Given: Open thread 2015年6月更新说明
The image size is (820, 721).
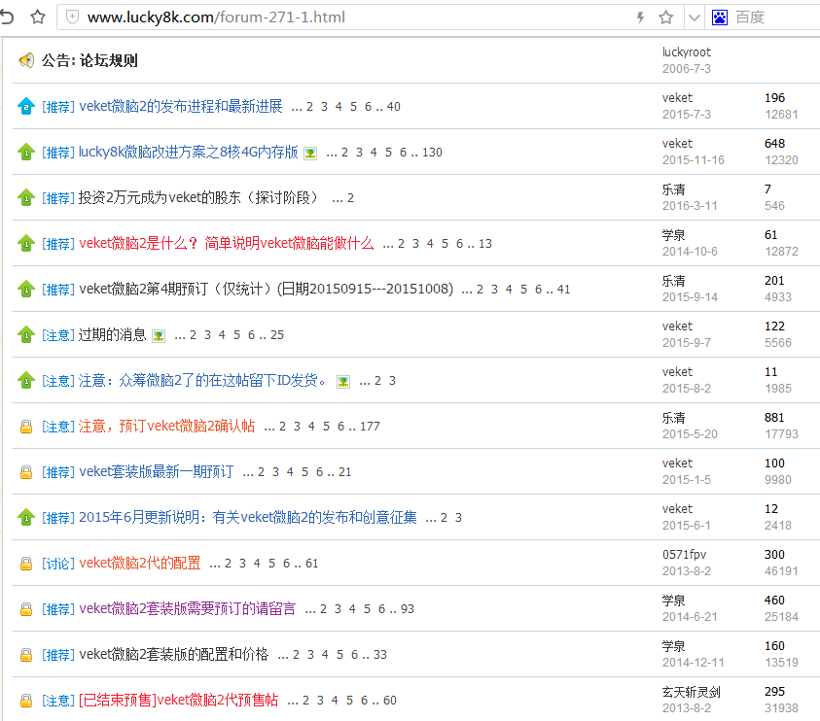Looking at the screenshot, I should pos(248,517).
